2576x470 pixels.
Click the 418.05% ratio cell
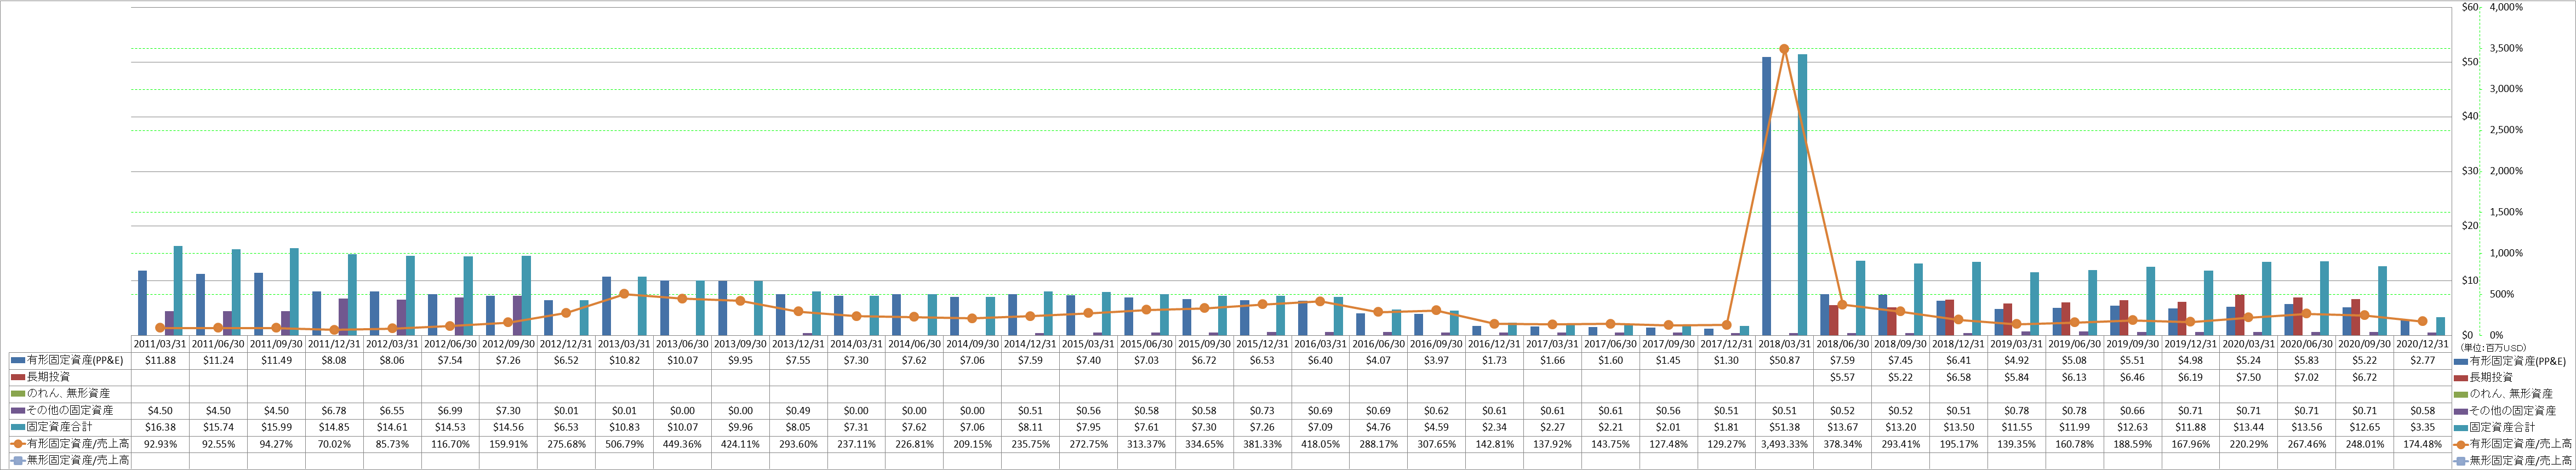(1320, 444)
